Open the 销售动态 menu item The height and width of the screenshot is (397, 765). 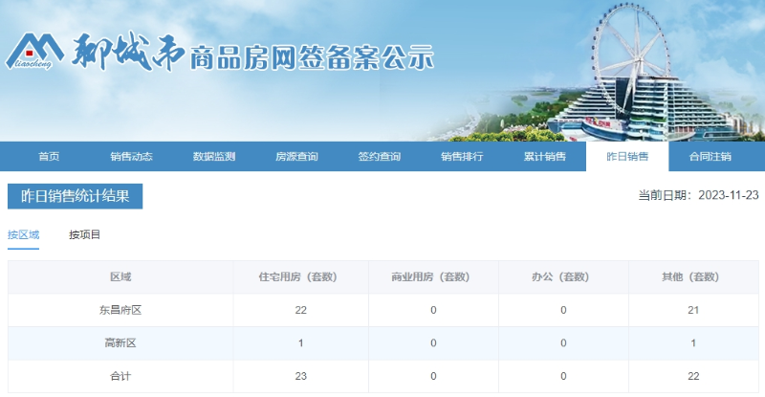pos(131,157)
